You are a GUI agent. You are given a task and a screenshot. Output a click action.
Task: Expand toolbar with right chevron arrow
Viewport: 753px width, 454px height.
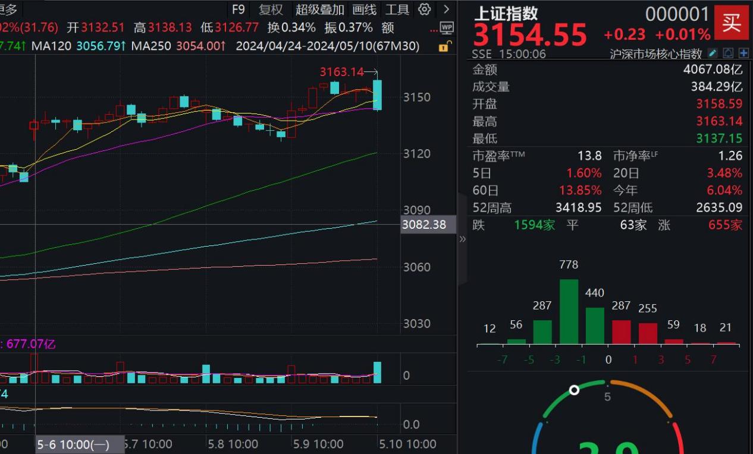coord(446,10)
